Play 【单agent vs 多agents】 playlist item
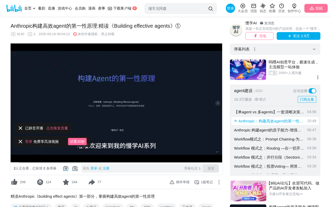This screenshot has height=207, width=331. click(275, 112)
